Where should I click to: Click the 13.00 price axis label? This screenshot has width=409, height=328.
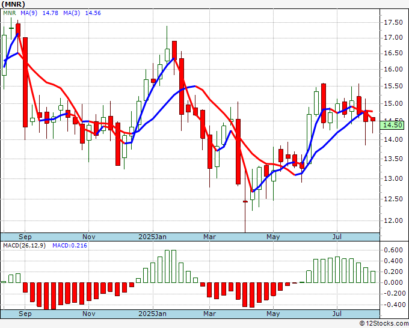click(x=393, y=179)
